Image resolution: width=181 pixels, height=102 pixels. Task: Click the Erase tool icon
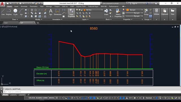pyautogui.click(x=45, y=10)
